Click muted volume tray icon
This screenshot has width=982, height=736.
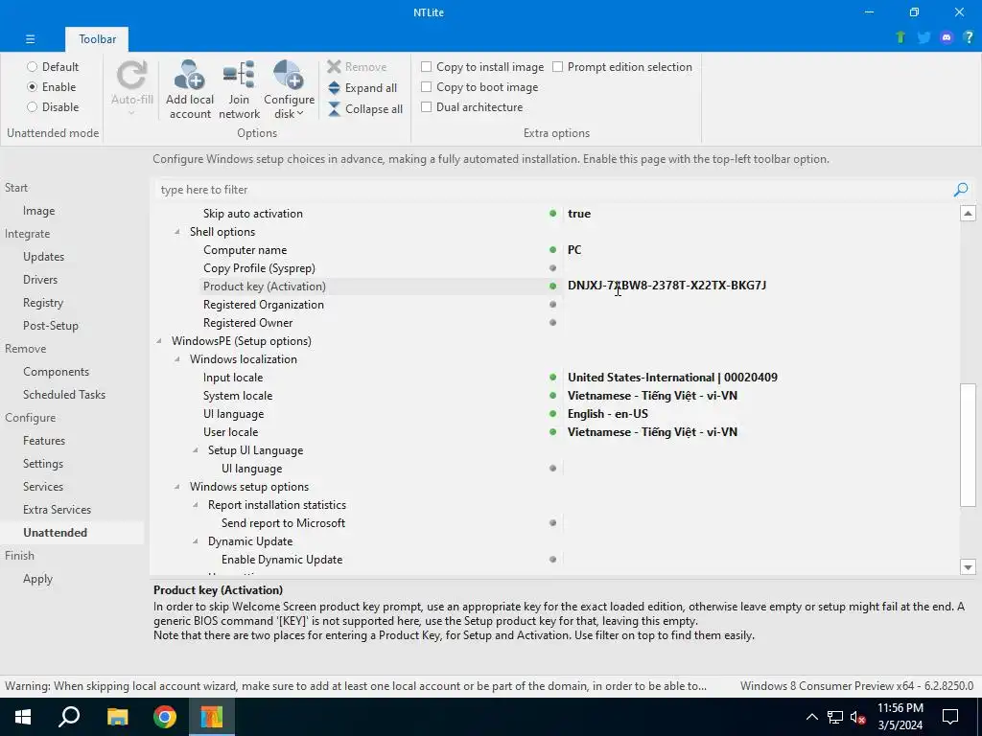[x=858, y=717]
